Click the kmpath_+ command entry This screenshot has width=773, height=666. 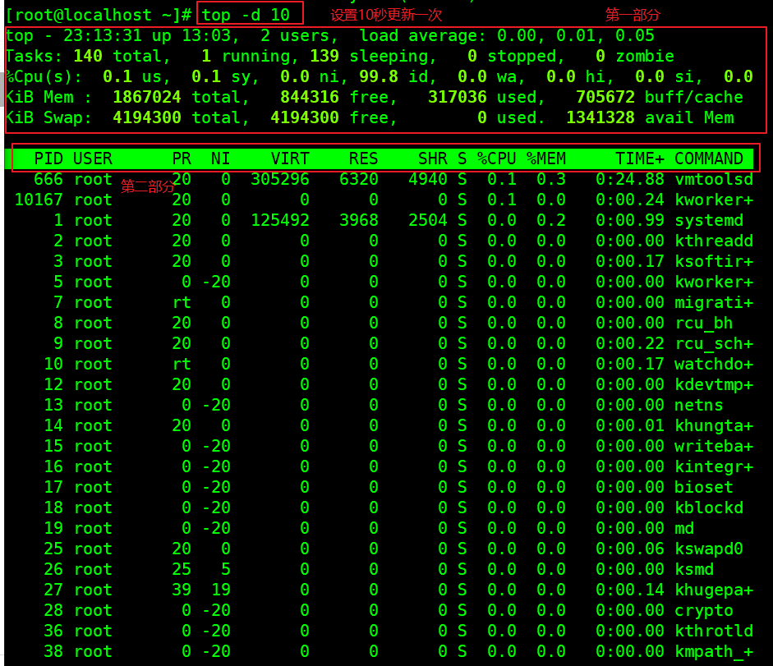(x=714, y=652)
